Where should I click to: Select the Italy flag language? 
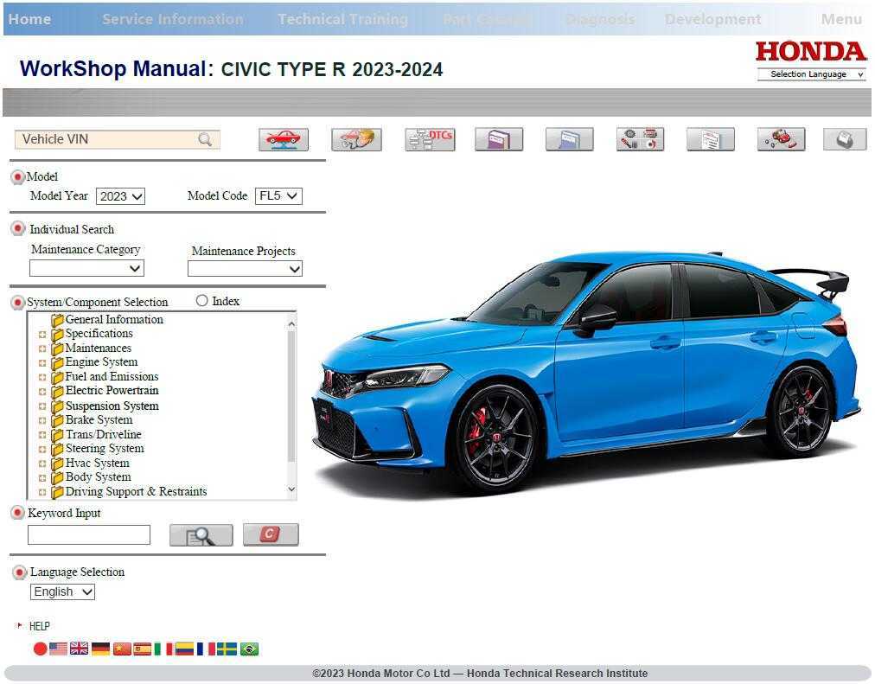(163, 649)
